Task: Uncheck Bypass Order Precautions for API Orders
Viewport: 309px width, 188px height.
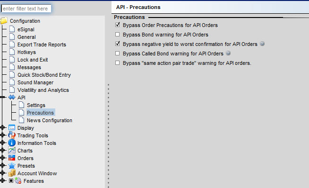Action: click(118, 25)
